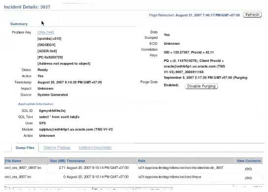View contents of orcl_ora_9007.trc via glasses icon

[x=248, y=178]
